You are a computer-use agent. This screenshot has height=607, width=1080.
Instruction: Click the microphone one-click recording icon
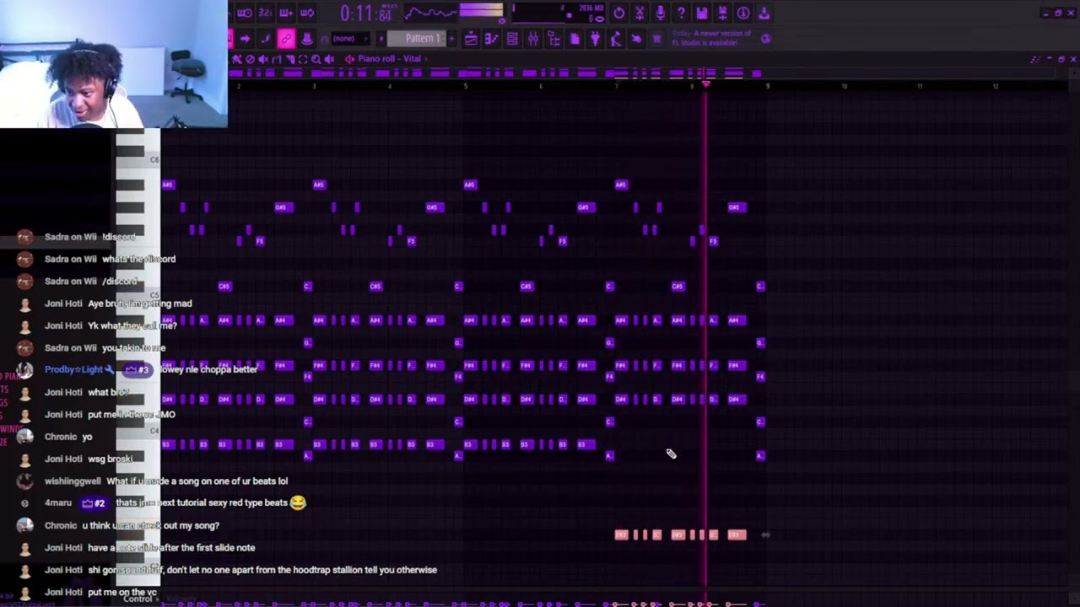(661, 13)
